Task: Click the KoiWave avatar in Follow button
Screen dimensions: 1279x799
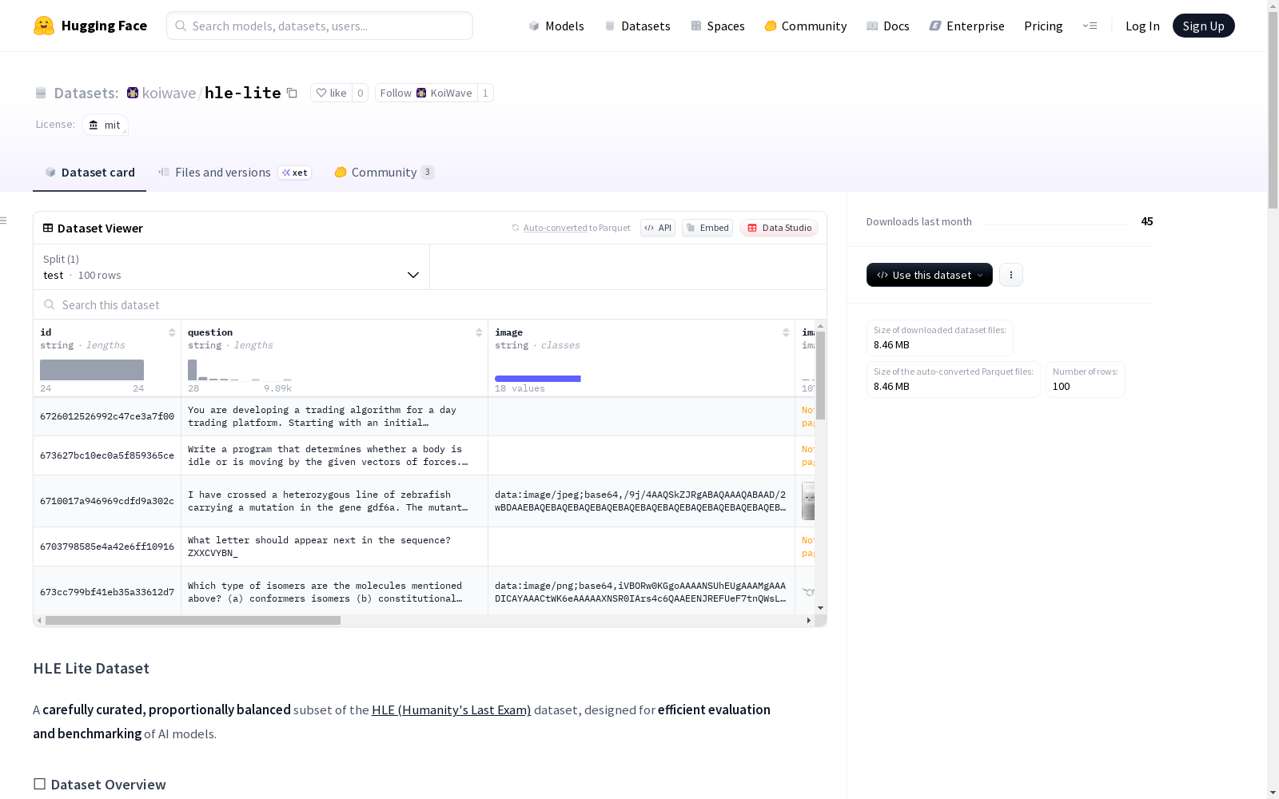Action: pyautogui.click(x=421, y=93)
